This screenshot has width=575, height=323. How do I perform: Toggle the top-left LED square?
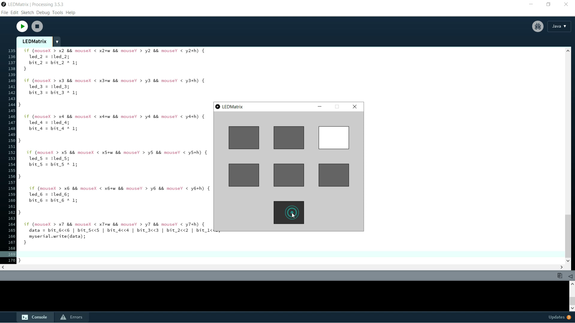pyautogui.click(x=244, y=138)
